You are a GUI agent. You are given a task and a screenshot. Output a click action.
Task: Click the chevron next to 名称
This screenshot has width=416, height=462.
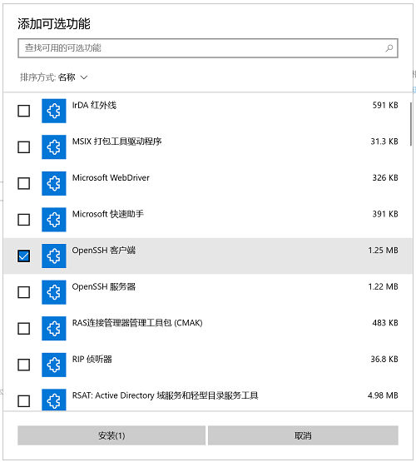(x=84, y=77)
